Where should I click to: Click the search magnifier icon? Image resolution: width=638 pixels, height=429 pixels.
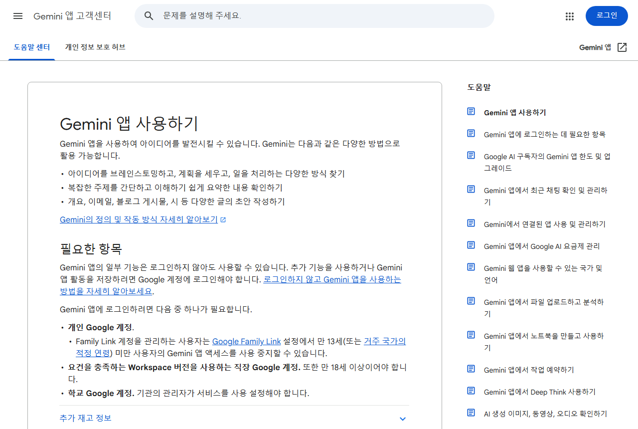(x=149, y=16)
